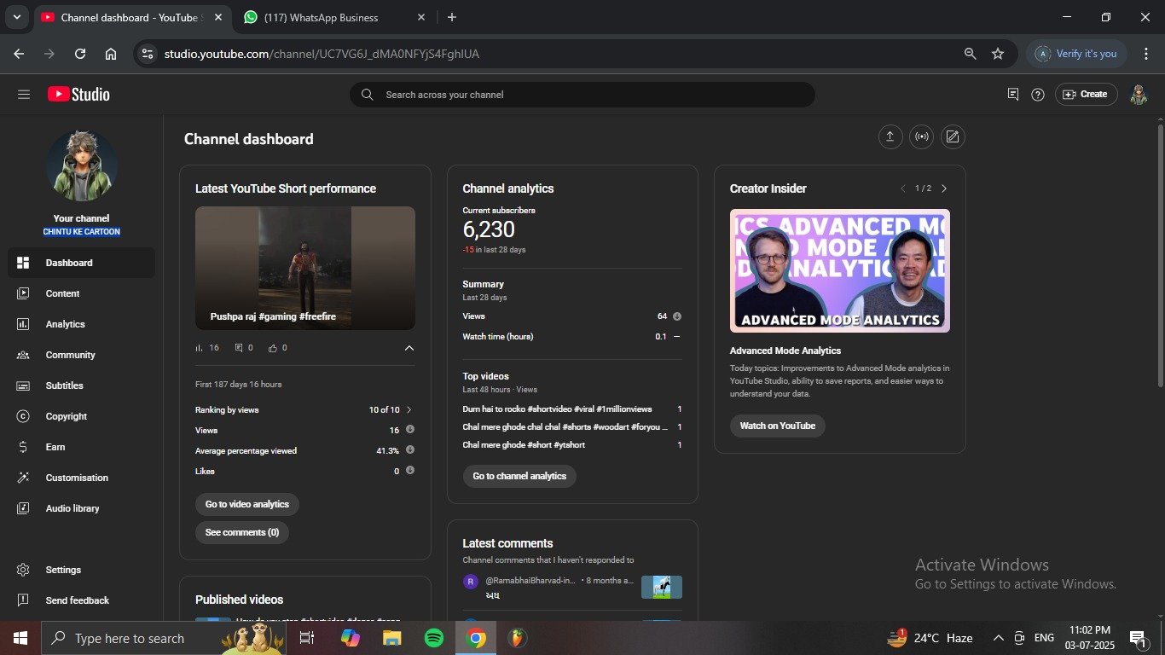Screen dimensions: 1165x655
Task: Click the comments count icon under Short
Action: [239, 348]
